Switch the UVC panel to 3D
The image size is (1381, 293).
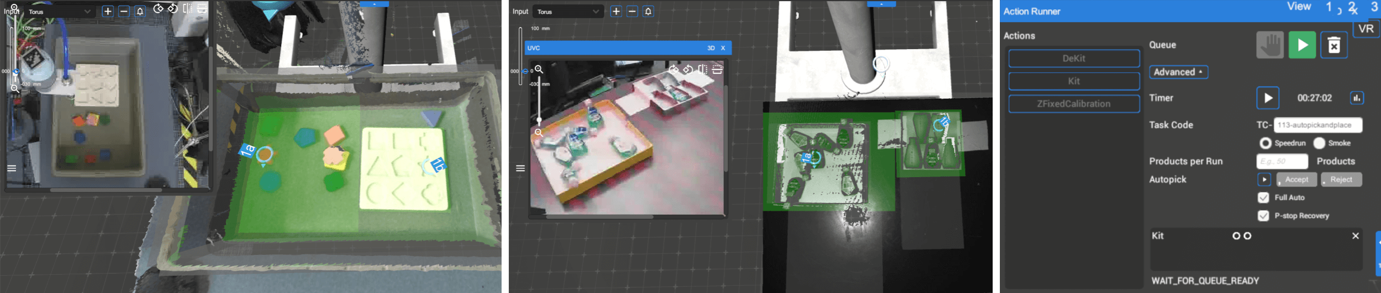711,48
